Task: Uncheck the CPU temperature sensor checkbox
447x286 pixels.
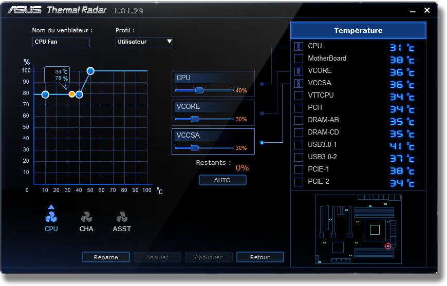Action: coord(299,46)
